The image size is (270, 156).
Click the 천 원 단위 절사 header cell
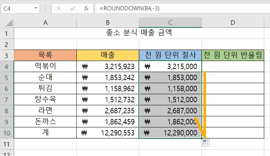point(170,55)
